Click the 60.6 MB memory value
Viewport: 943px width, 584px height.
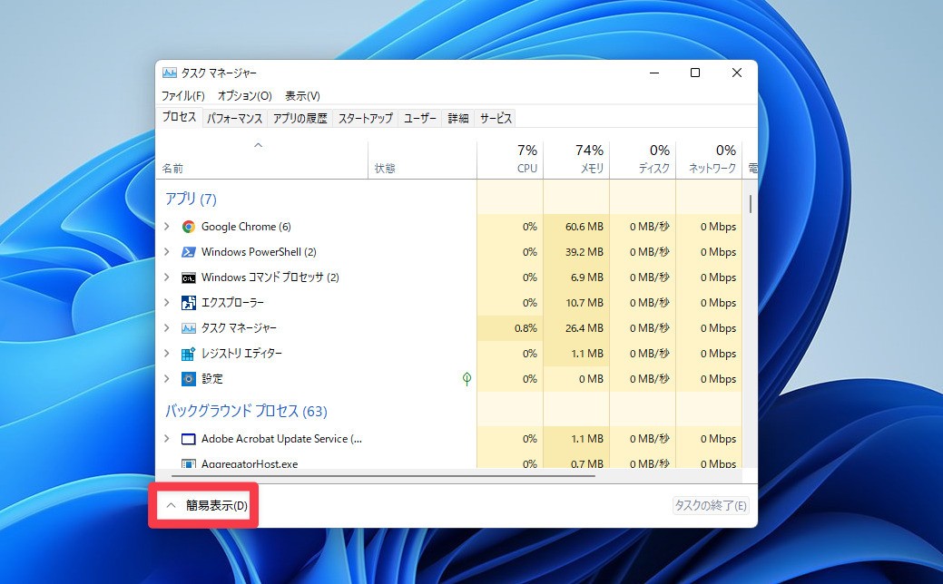(x=584, y=227)
